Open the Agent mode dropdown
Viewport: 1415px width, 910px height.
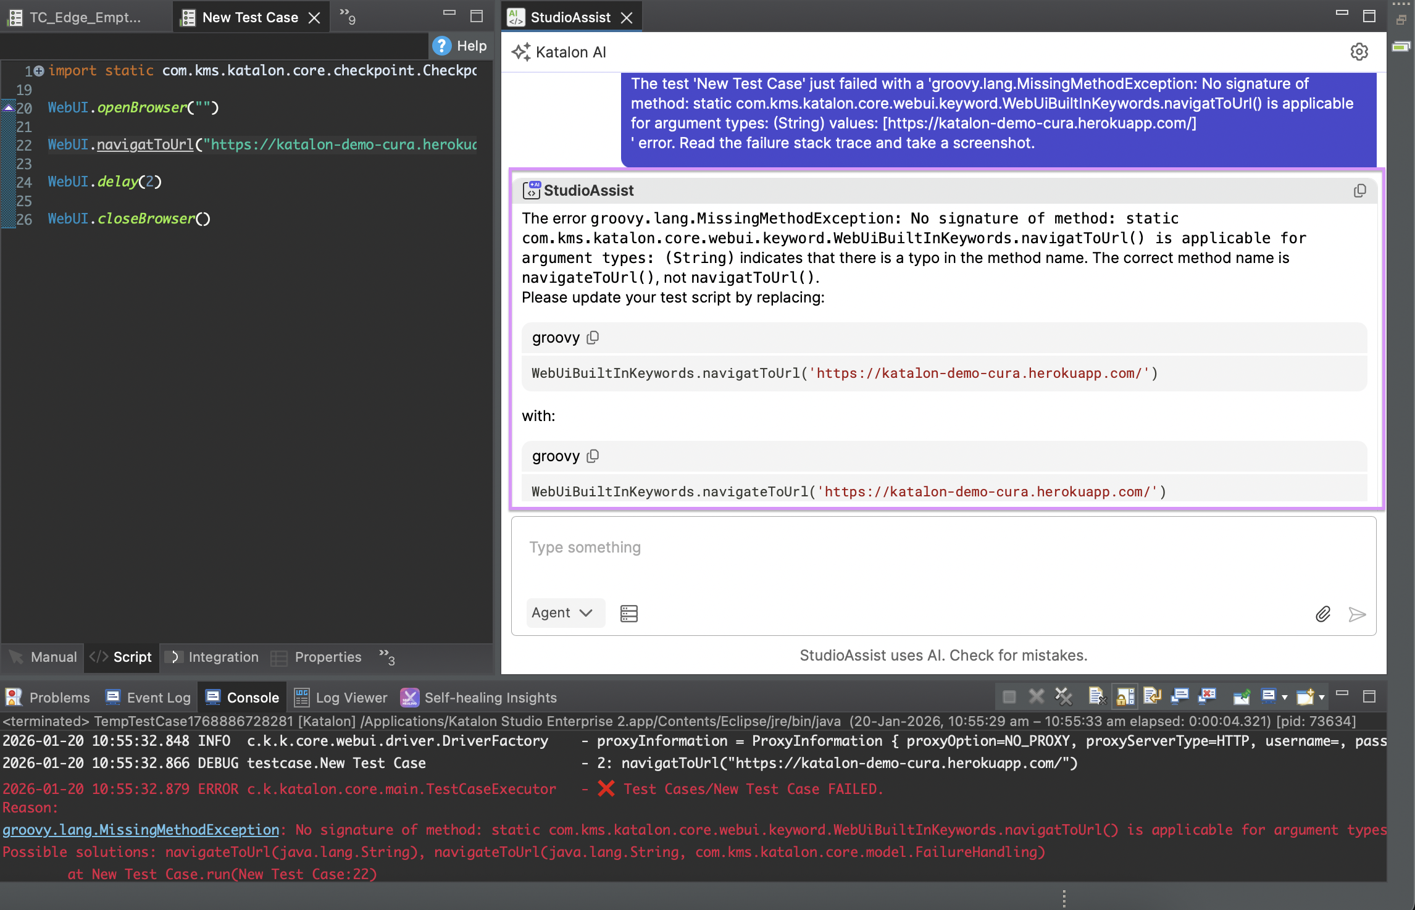click(564, 613)
